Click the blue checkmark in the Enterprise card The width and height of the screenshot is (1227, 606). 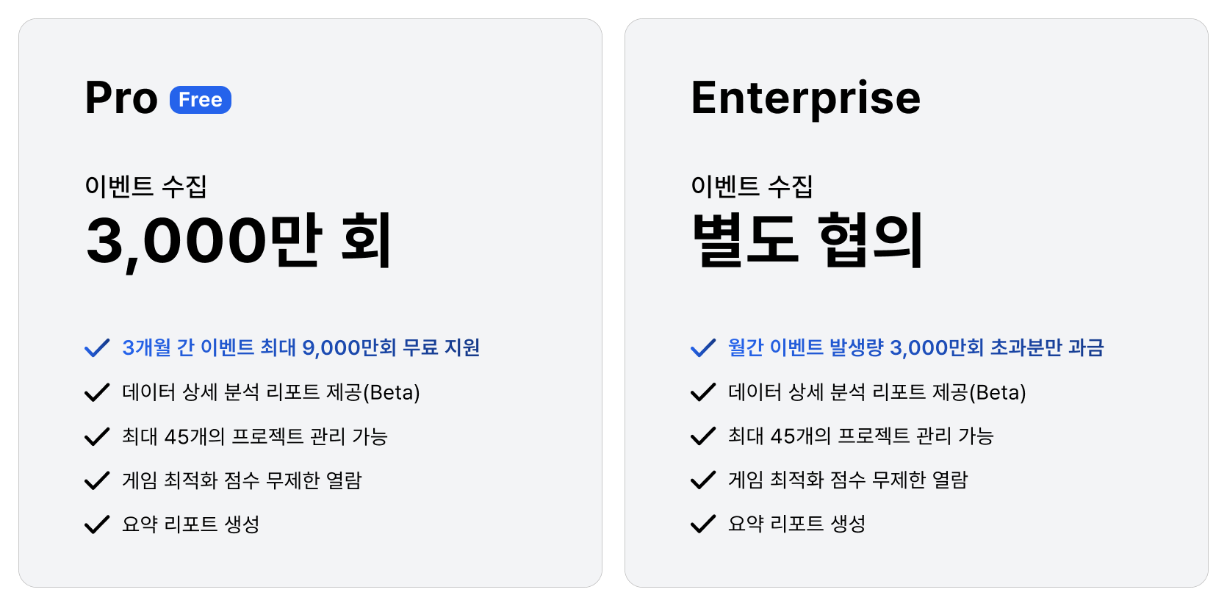[x=703, y=348]
